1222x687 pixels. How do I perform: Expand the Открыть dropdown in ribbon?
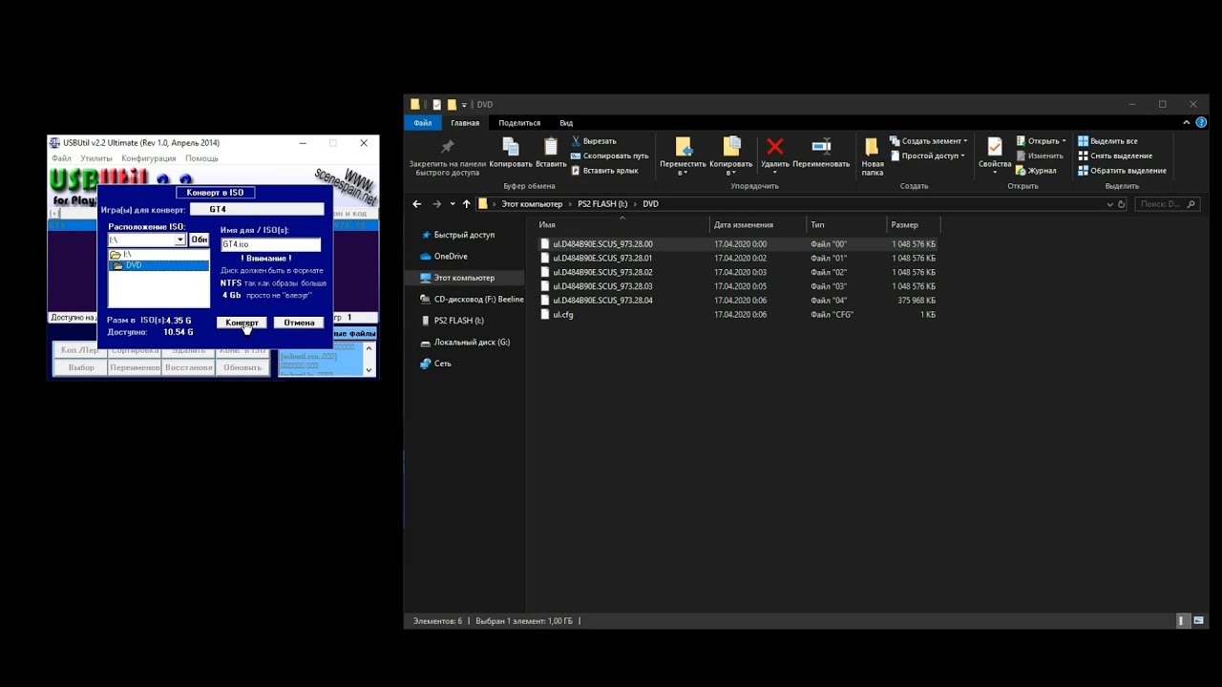1064,141
